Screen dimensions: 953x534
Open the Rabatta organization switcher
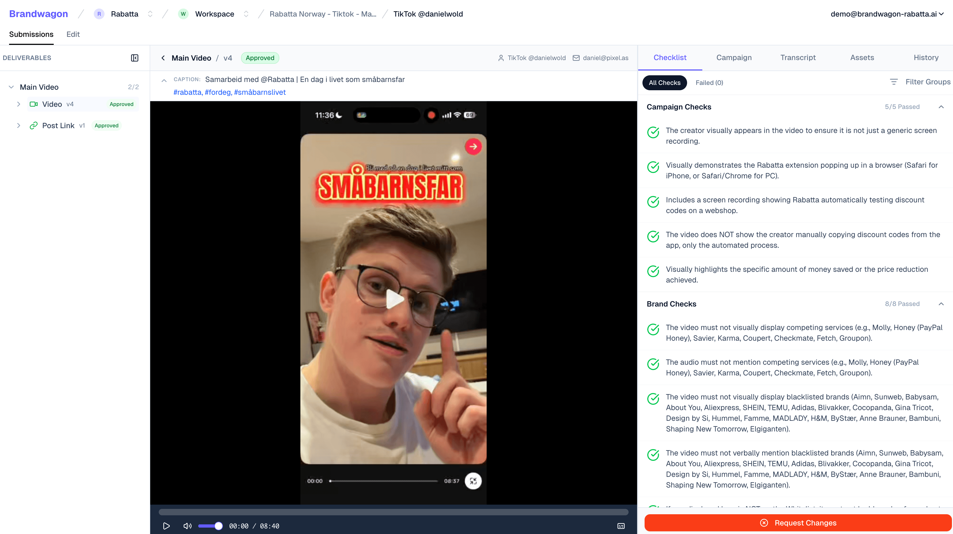tap(150, 14)
